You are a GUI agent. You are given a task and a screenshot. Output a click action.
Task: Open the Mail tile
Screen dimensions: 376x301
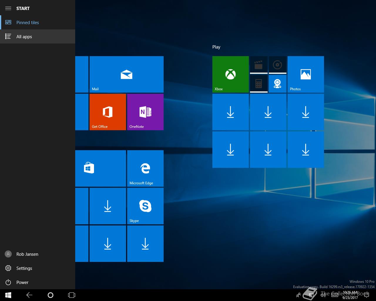(127, 74)
